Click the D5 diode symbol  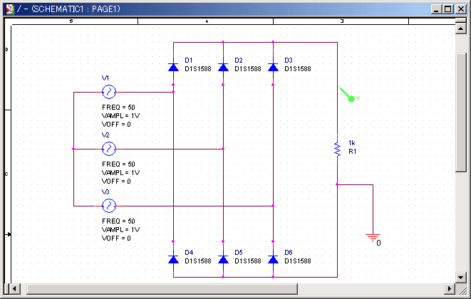tap(223, 259)
